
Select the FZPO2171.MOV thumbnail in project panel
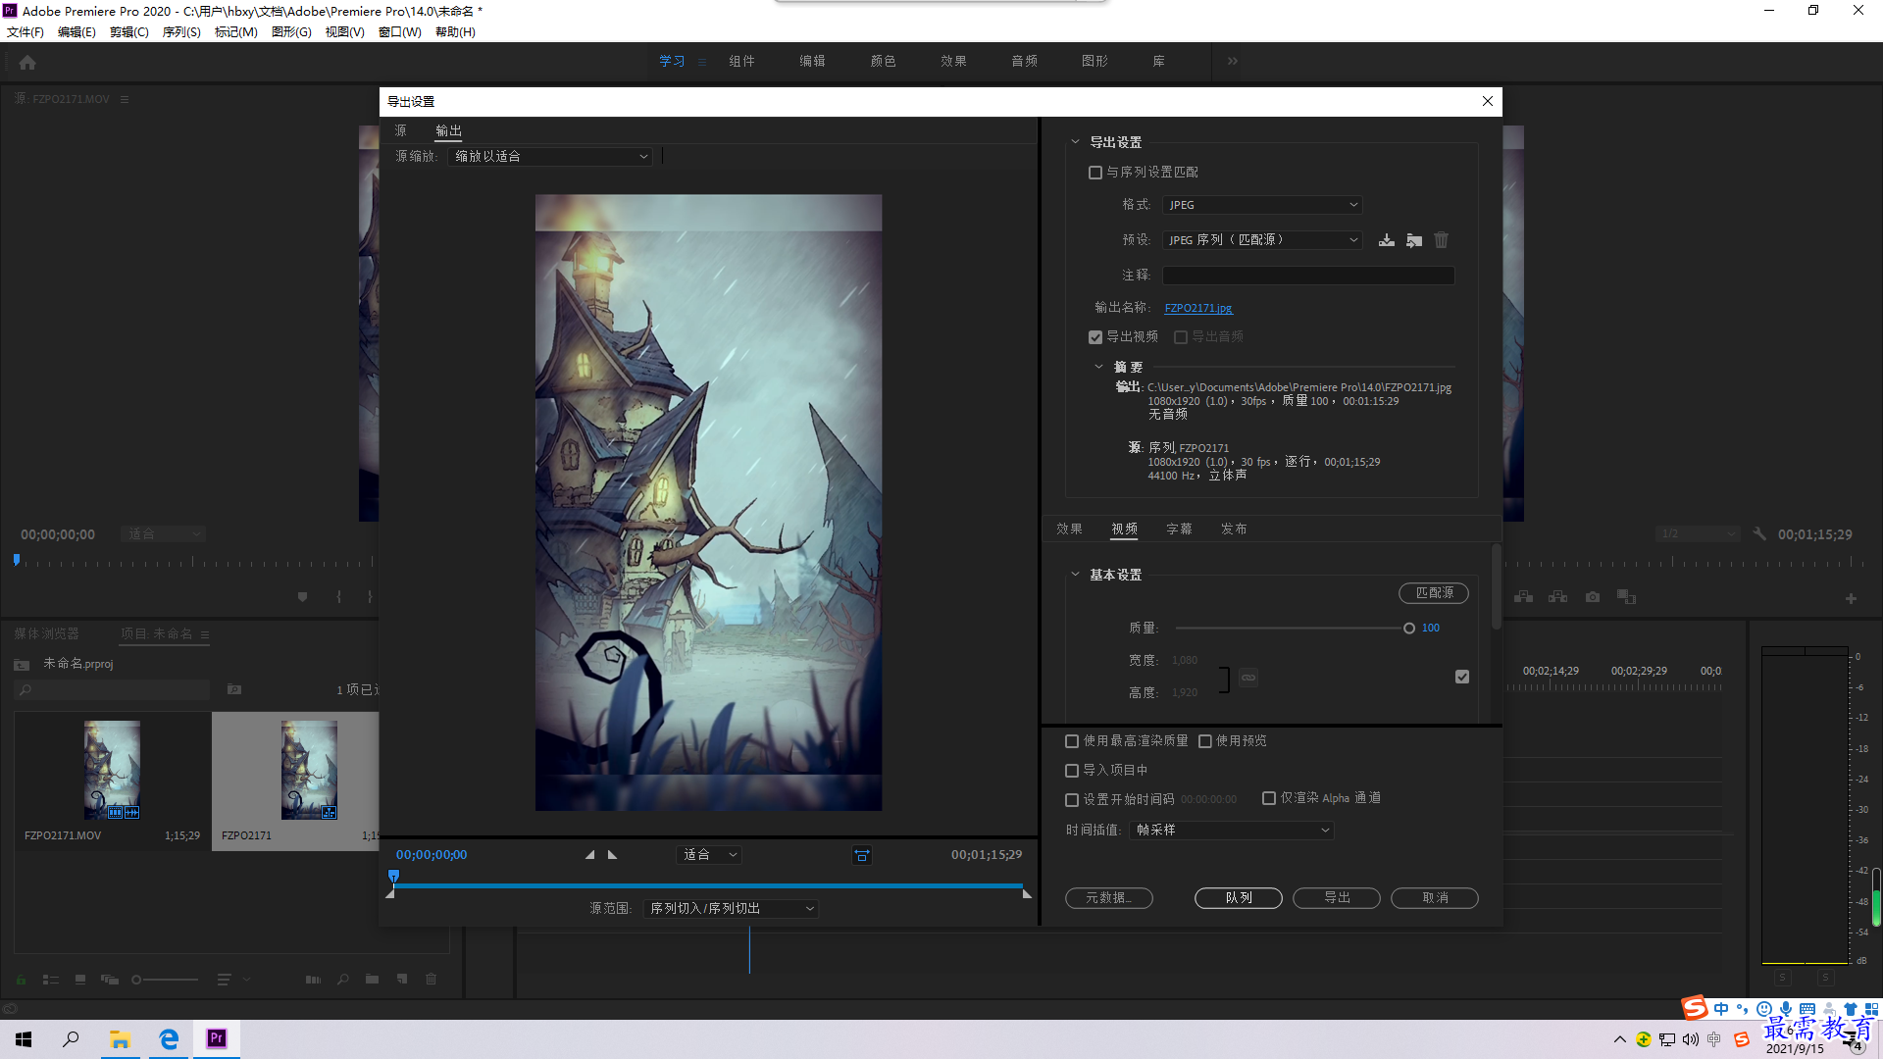pyautogui.click(x=112, y=771)
